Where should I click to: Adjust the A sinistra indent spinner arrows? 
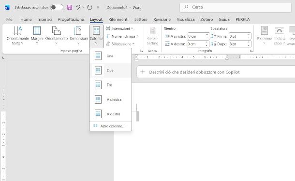207,36
